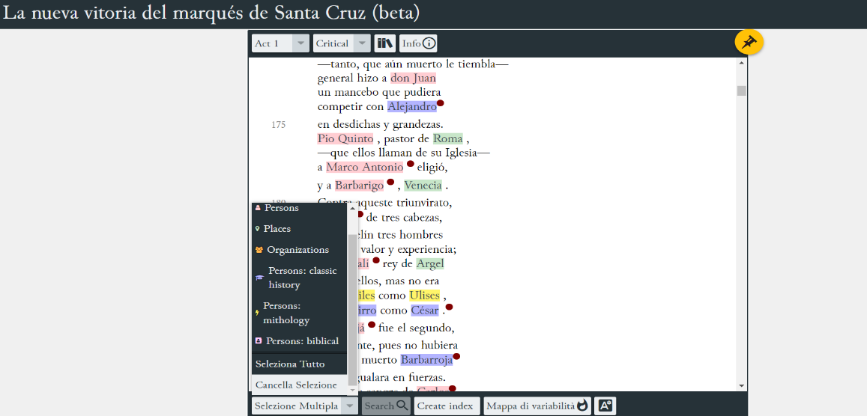The image size is (867, 416).
Task: Click the text panel scroll up arrow
Action: [742, 62]
